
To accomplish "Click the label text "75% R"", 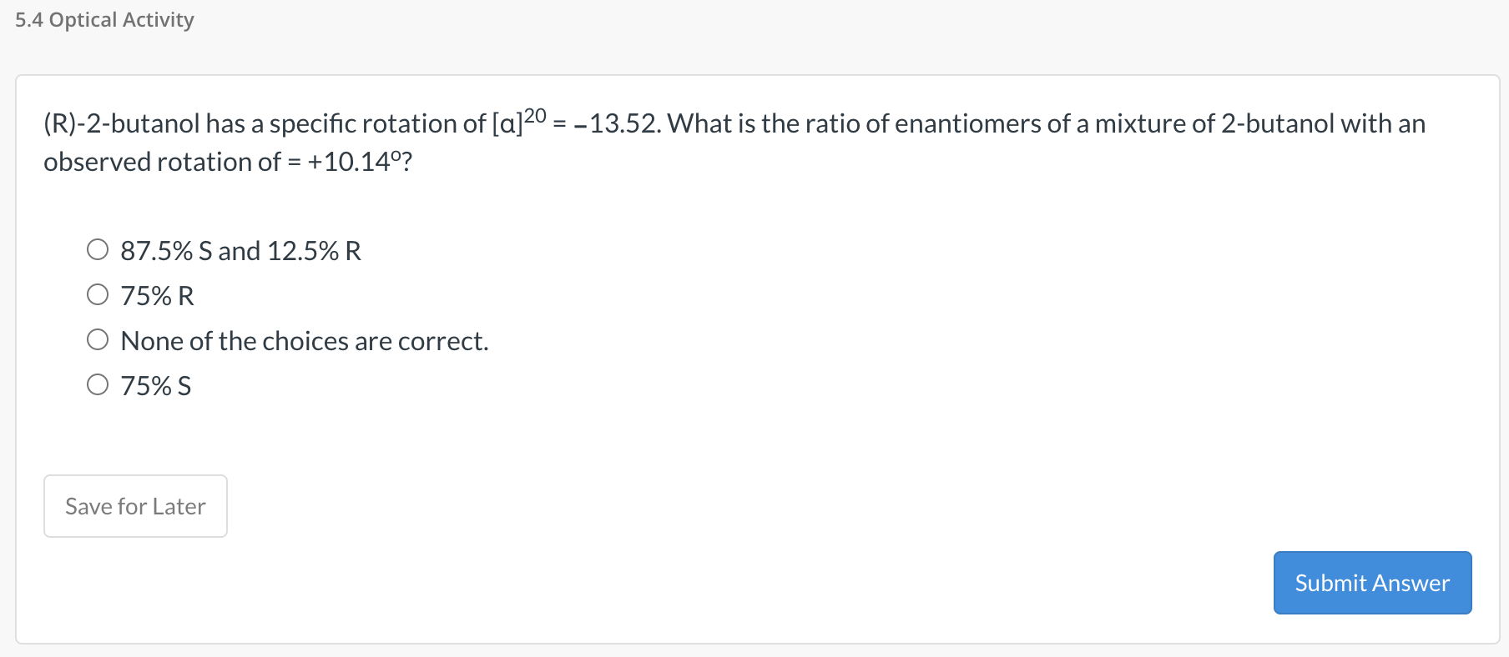I will [x=157, y=295].
